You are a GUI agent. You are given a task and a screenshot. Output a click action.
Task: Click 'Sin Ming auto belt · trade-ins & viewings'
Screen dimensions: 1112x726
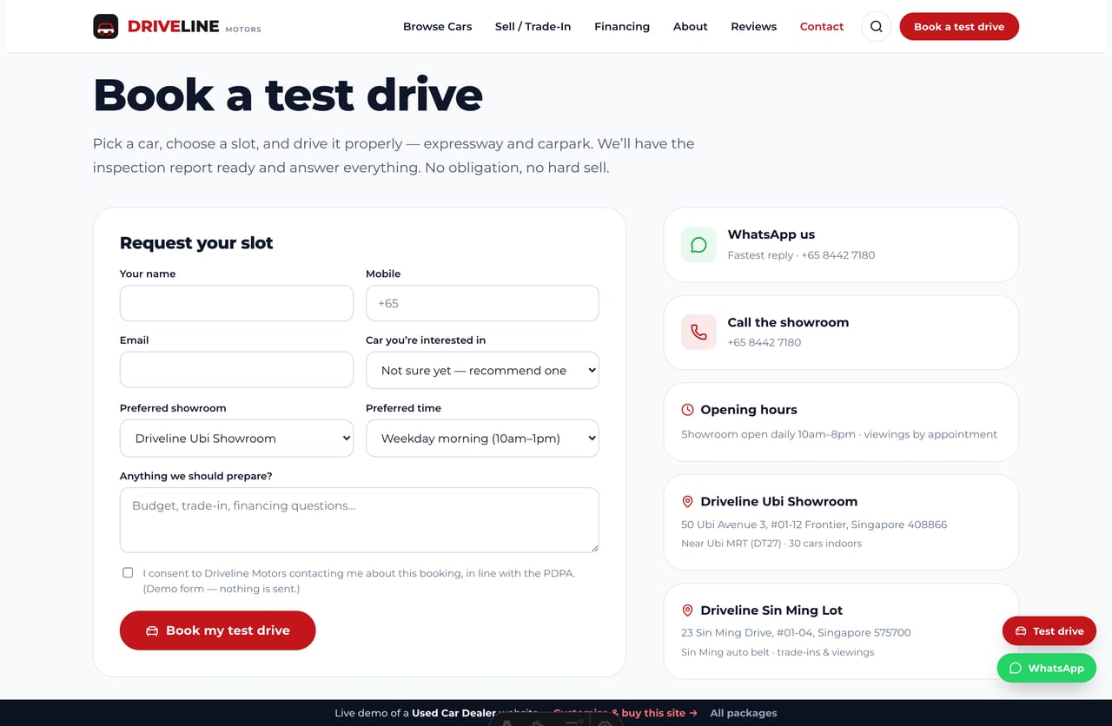[x=778, y=652]
